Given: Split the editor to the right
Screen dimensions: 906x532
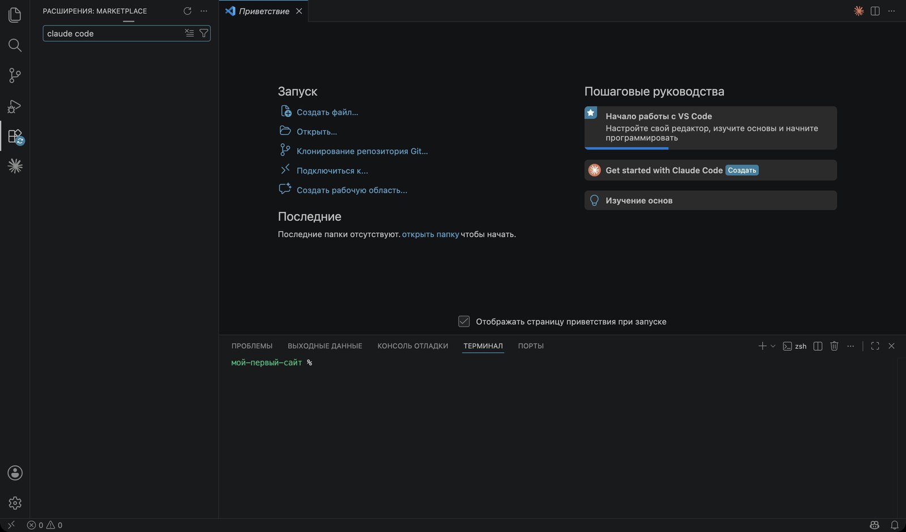Looking at the screenshot, I should [875, 11].
